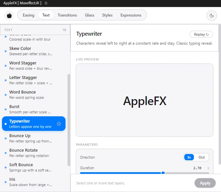
Task: Click 'Select one or more text layers' message
Action: (x=100, y=183)
